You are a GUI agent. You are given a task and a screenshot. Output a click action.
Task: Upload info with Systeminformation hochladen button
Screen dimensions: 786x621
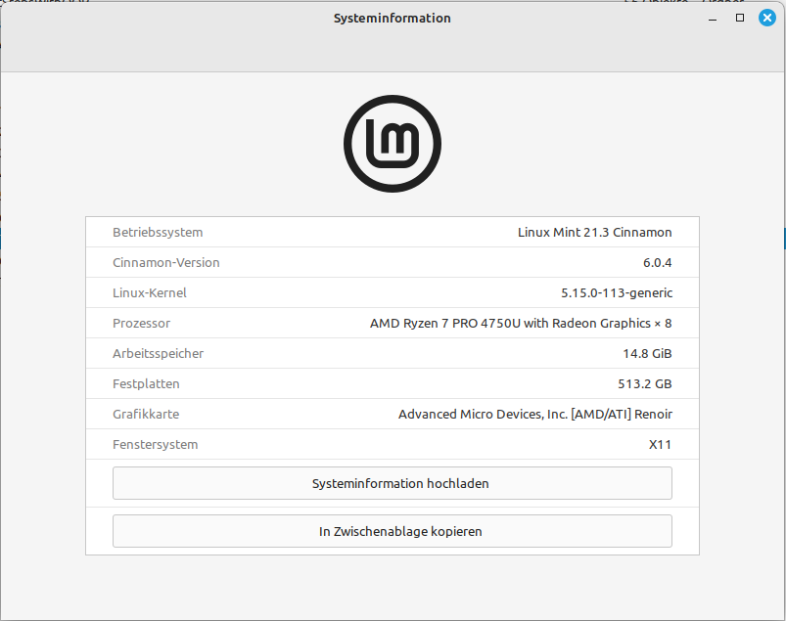point(393,483)
